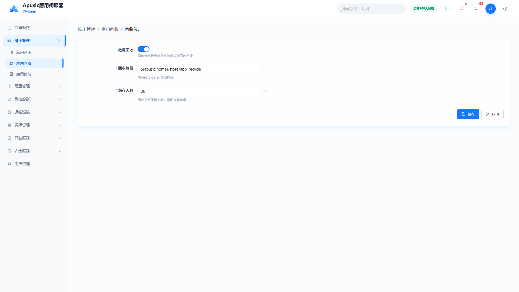Expand 資源管理 chevron

(60, 125)
